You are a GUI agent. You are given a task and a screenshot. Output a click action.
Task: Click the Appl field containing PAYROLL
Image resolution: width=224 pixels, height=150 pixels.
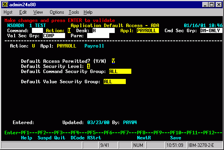148,31
